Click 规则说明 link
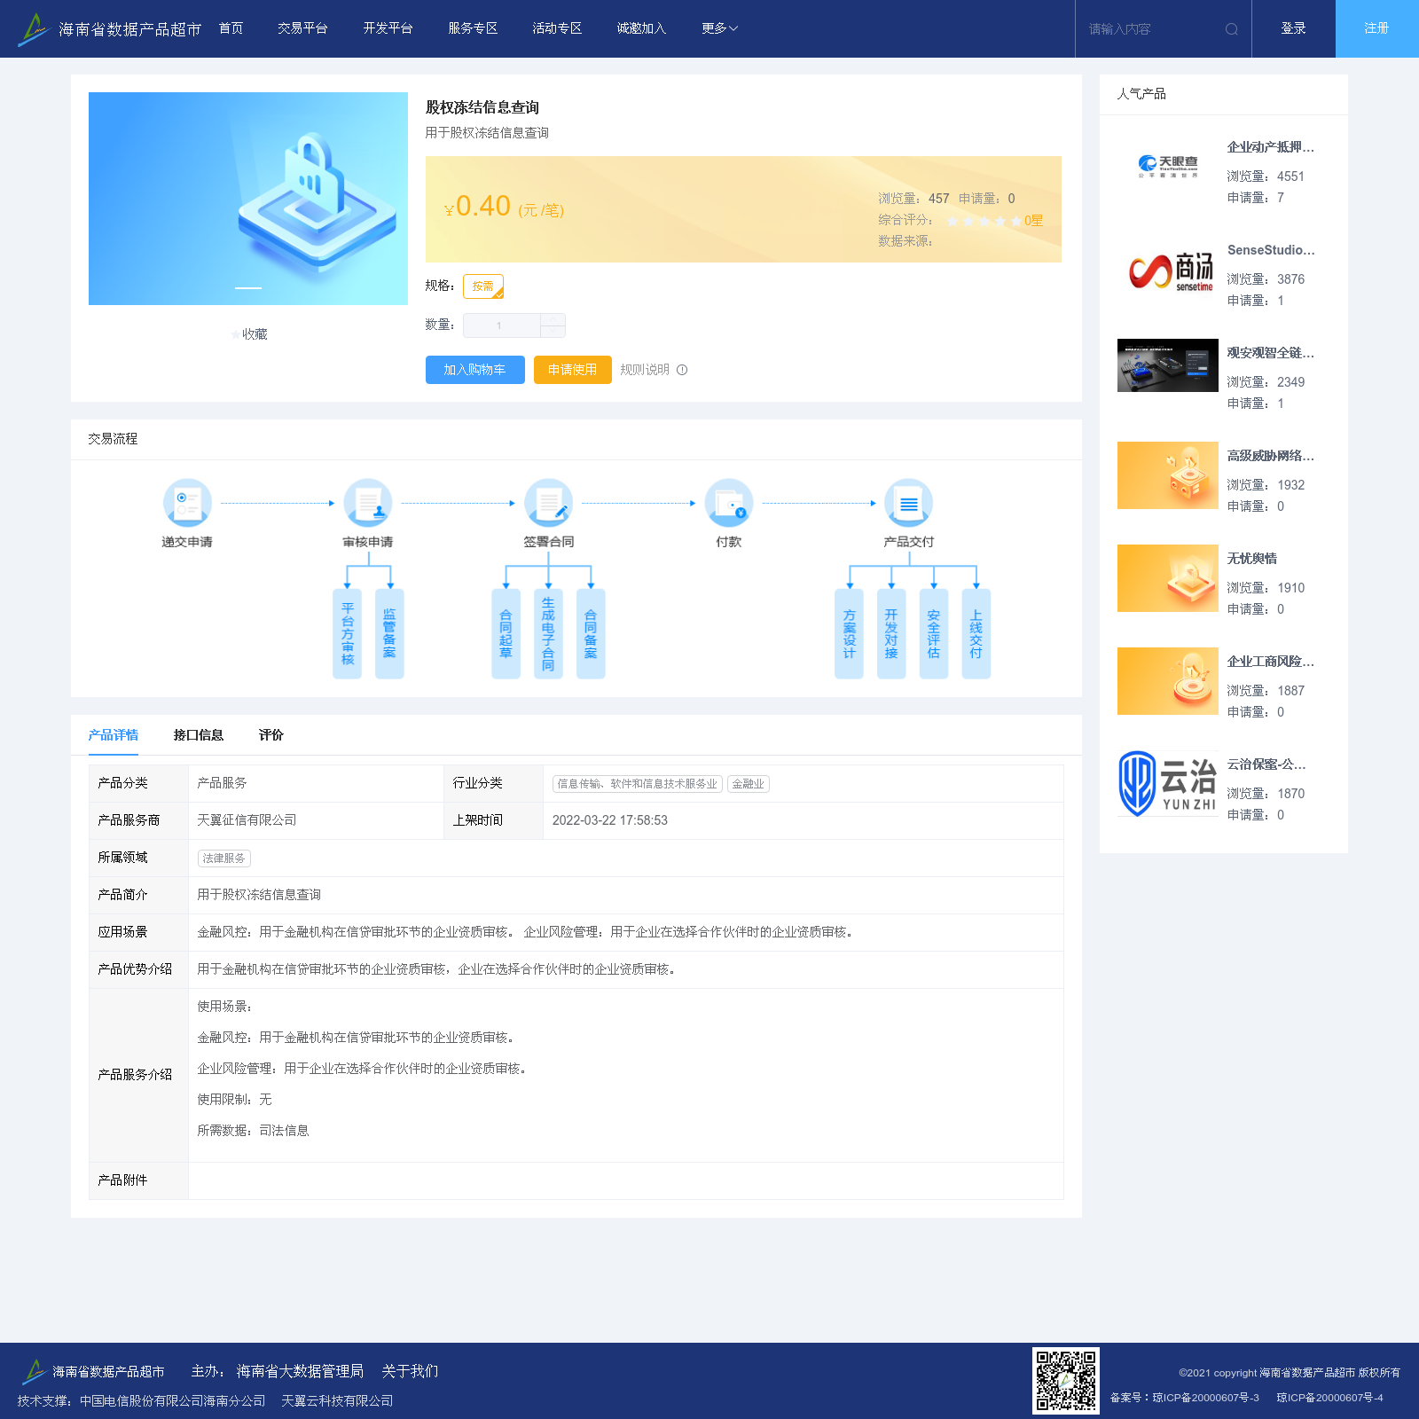Image resolution: width=1419 pixels, height=1419 pixels. [645, 370]
